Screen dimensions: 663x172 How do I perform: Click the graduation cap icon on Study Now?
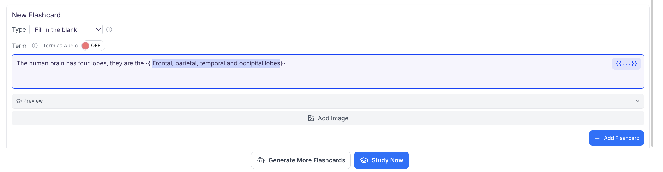(x=363, y=160)
